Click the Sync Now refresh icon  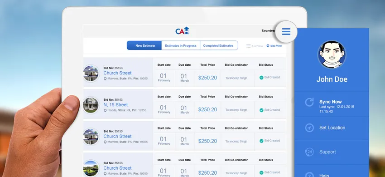(309, 102)
